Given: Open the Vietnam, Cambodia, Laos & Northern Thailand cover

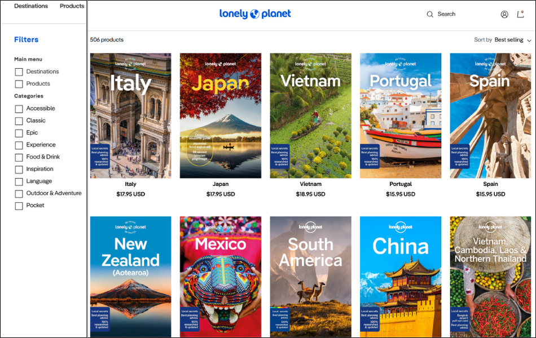Looking at the screenshot, I should 490,277.
